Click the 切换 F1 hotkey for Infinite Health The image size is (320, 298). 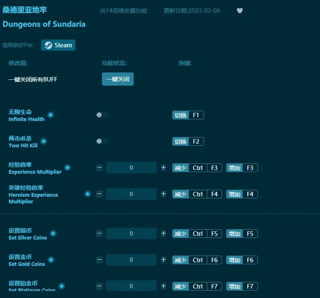click(188, 115)
